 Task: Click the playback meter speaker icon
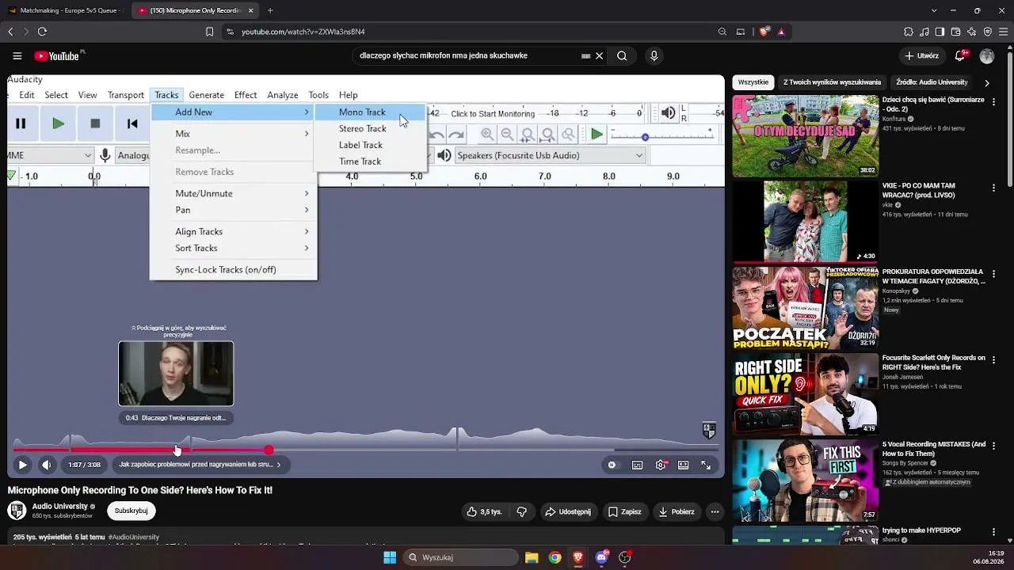[x=669, y=113]
